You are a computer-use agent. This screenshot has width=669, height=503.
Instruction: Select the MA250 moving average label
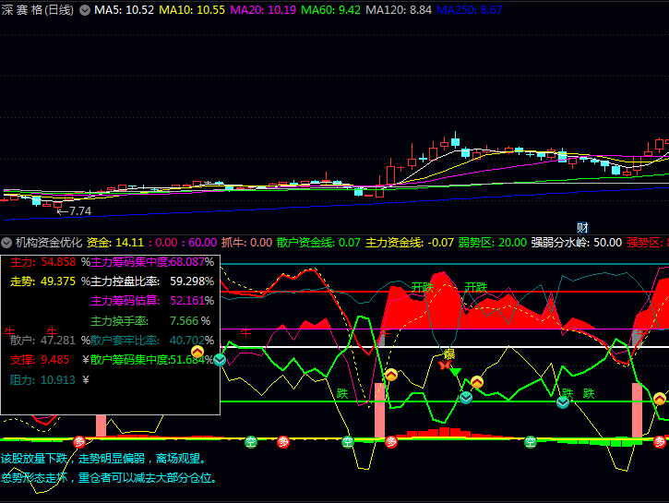[x=470, y=10]
